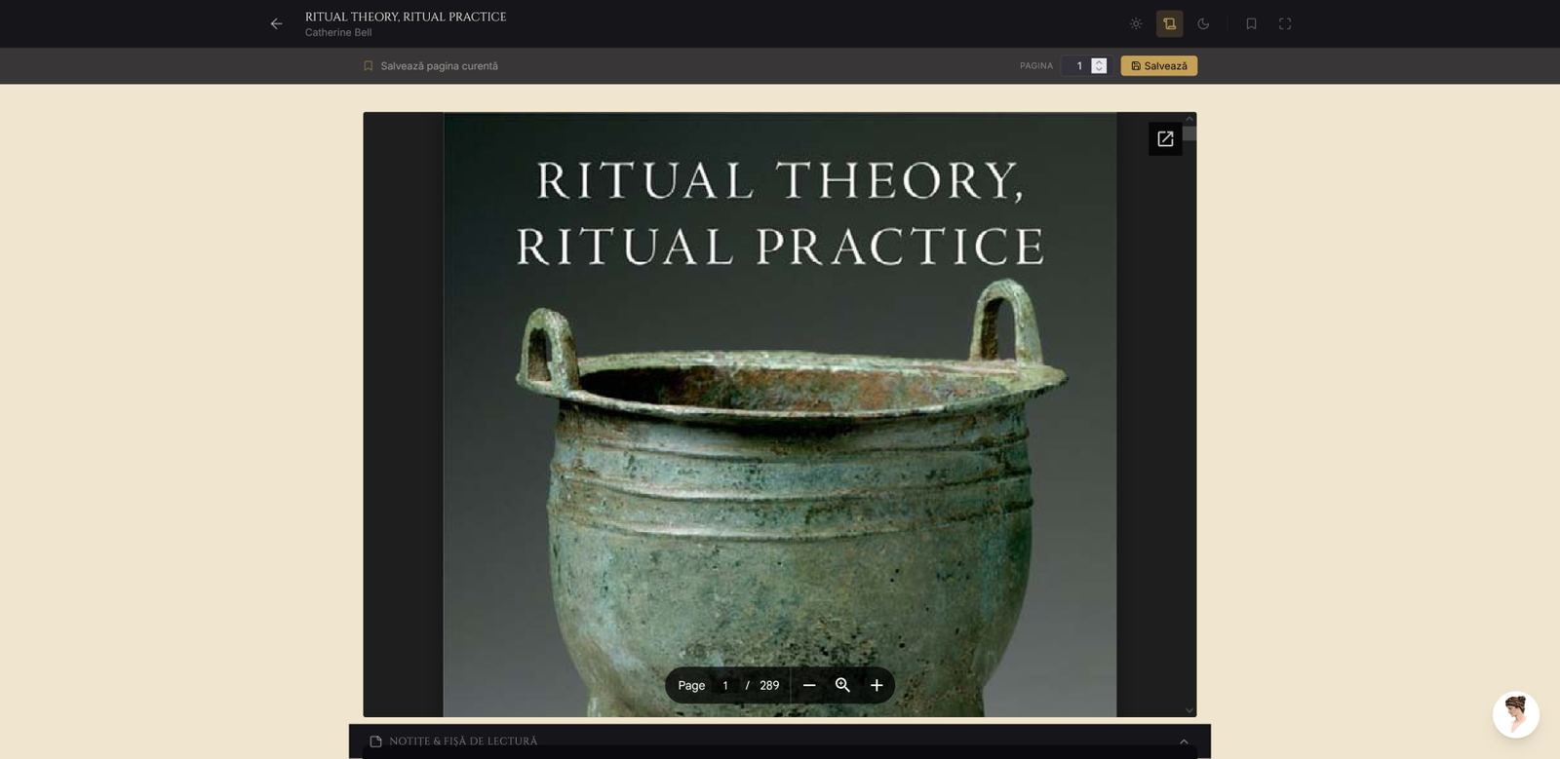Click the book cover page image
Screen dimensions: 1560x759
(x=780, y=415)
